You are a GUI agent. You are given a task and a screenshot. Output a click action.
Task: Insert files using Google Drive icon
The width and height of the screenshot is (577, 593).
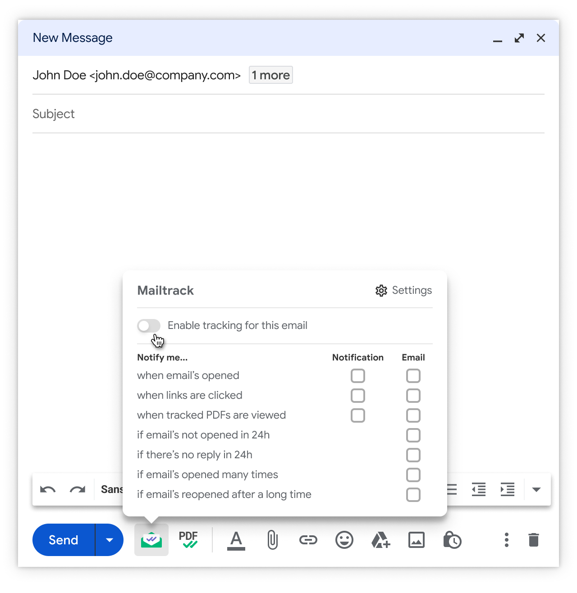380,540
